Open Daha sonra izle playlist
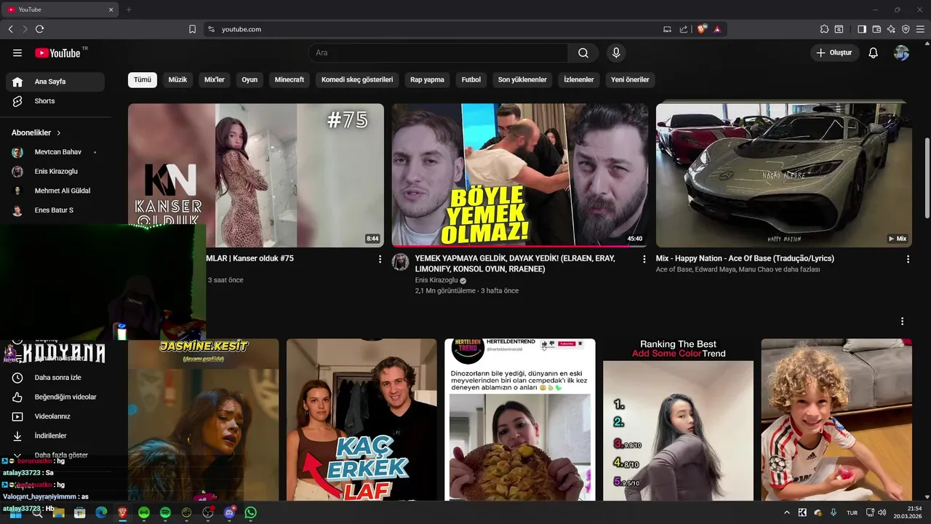The width and height of the screenshot is (931, 524). tap(55, 378)
